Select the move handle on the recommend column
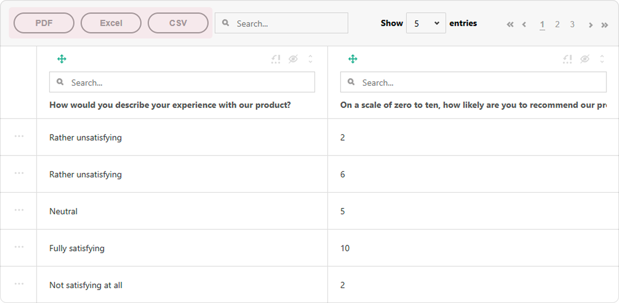Image resolution: width=619 pixels, height=303 pixels. pyautogui.click(x=353, y=59)
